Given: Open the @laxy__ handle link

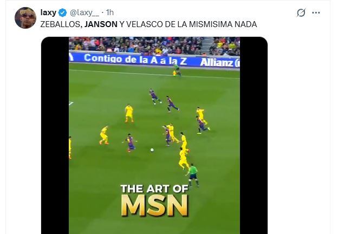Looking at the screenshot, I should [84, 12].
